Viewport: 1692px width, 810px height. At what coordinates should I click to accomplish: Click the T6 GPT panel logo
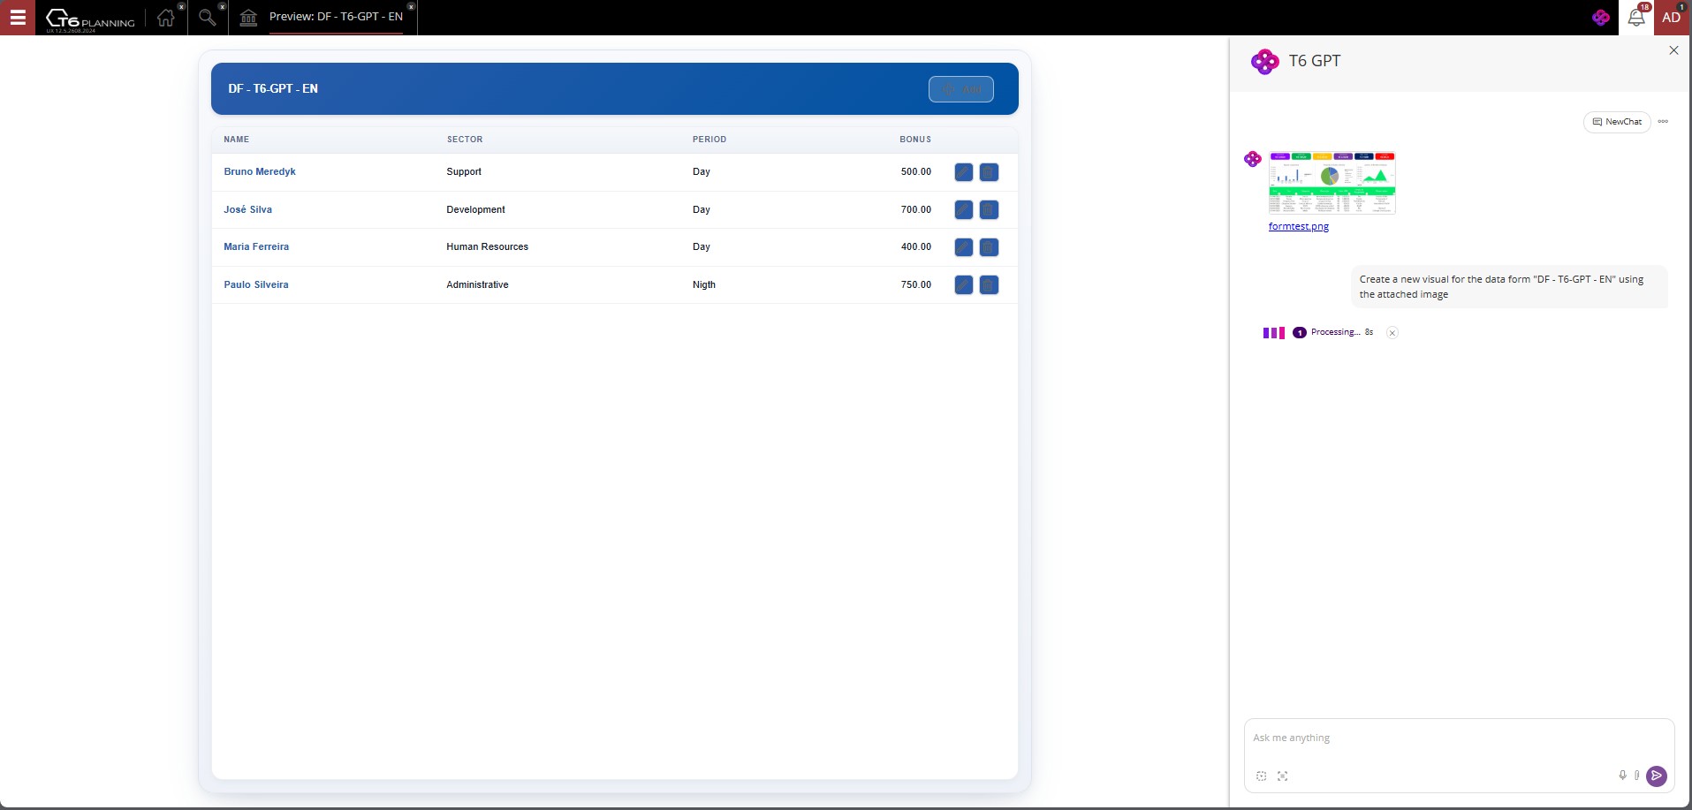(1264, 61)
